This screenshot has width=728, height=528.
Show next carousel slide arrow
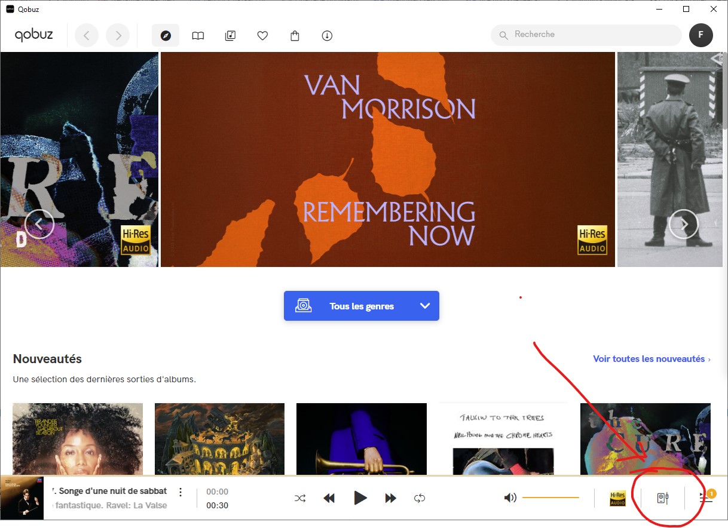pyautogui.click(x=683, y=225)
